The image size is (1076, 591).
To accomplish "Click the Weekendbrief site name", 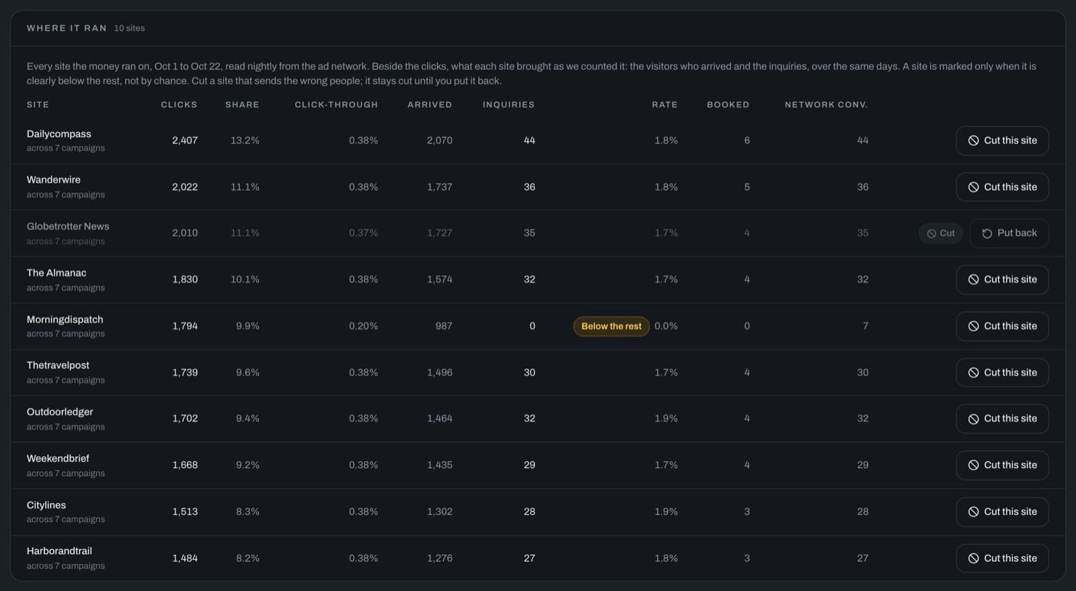I will click(x=58, y=458).
